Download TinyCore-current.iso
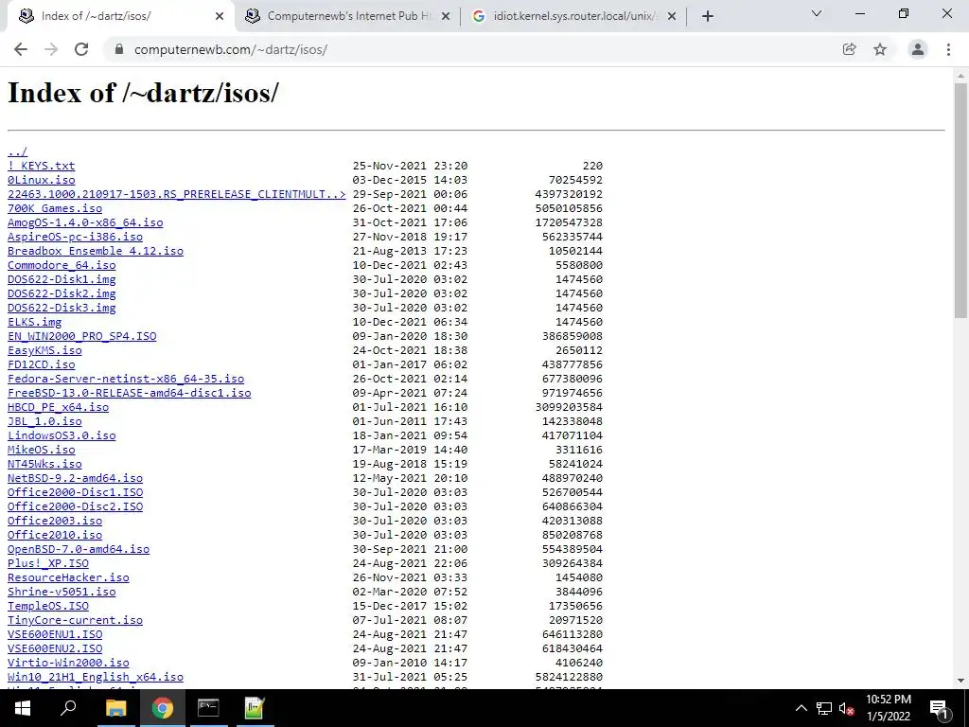This screenshot has width=969, height=727. point(75,621)
